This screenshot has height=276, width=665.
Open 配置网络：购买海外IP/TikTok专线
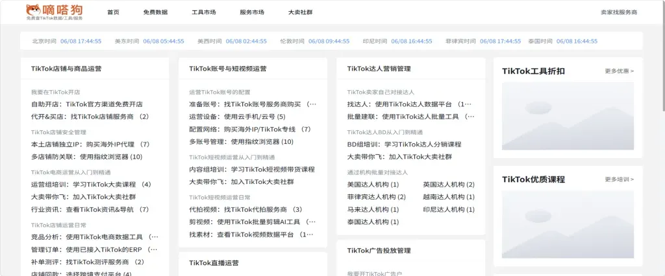250,129
